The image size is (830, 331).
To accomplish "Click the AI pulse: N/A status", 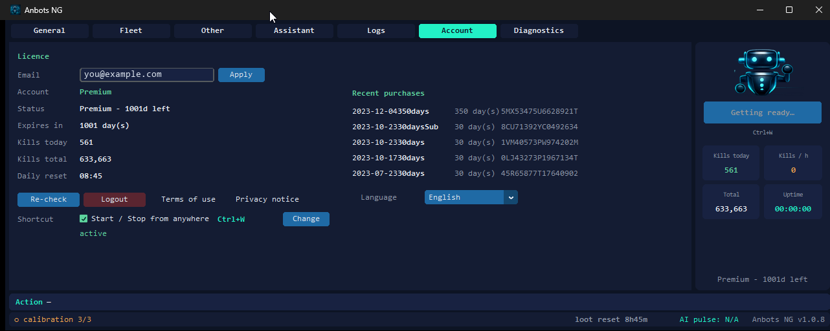I will [x=709, y=320].
